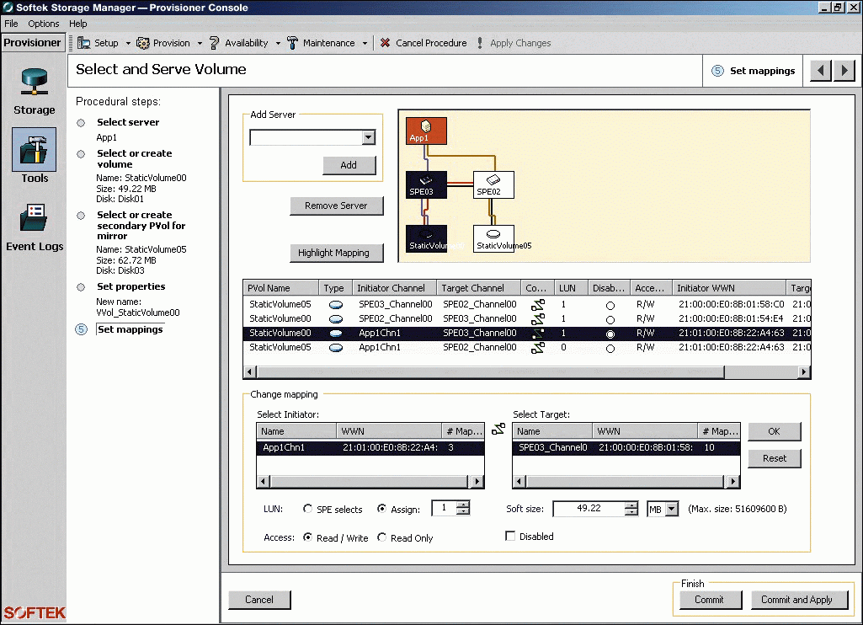This screenshot has height=625, width=863.
Task: Click the Select Target list scrollbar
Action: pyautogui.click(x=626, y=481)
